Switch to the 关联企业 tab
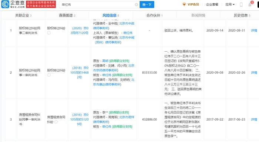The width and height of the screenshot is (259, 142). coord(23,15)
